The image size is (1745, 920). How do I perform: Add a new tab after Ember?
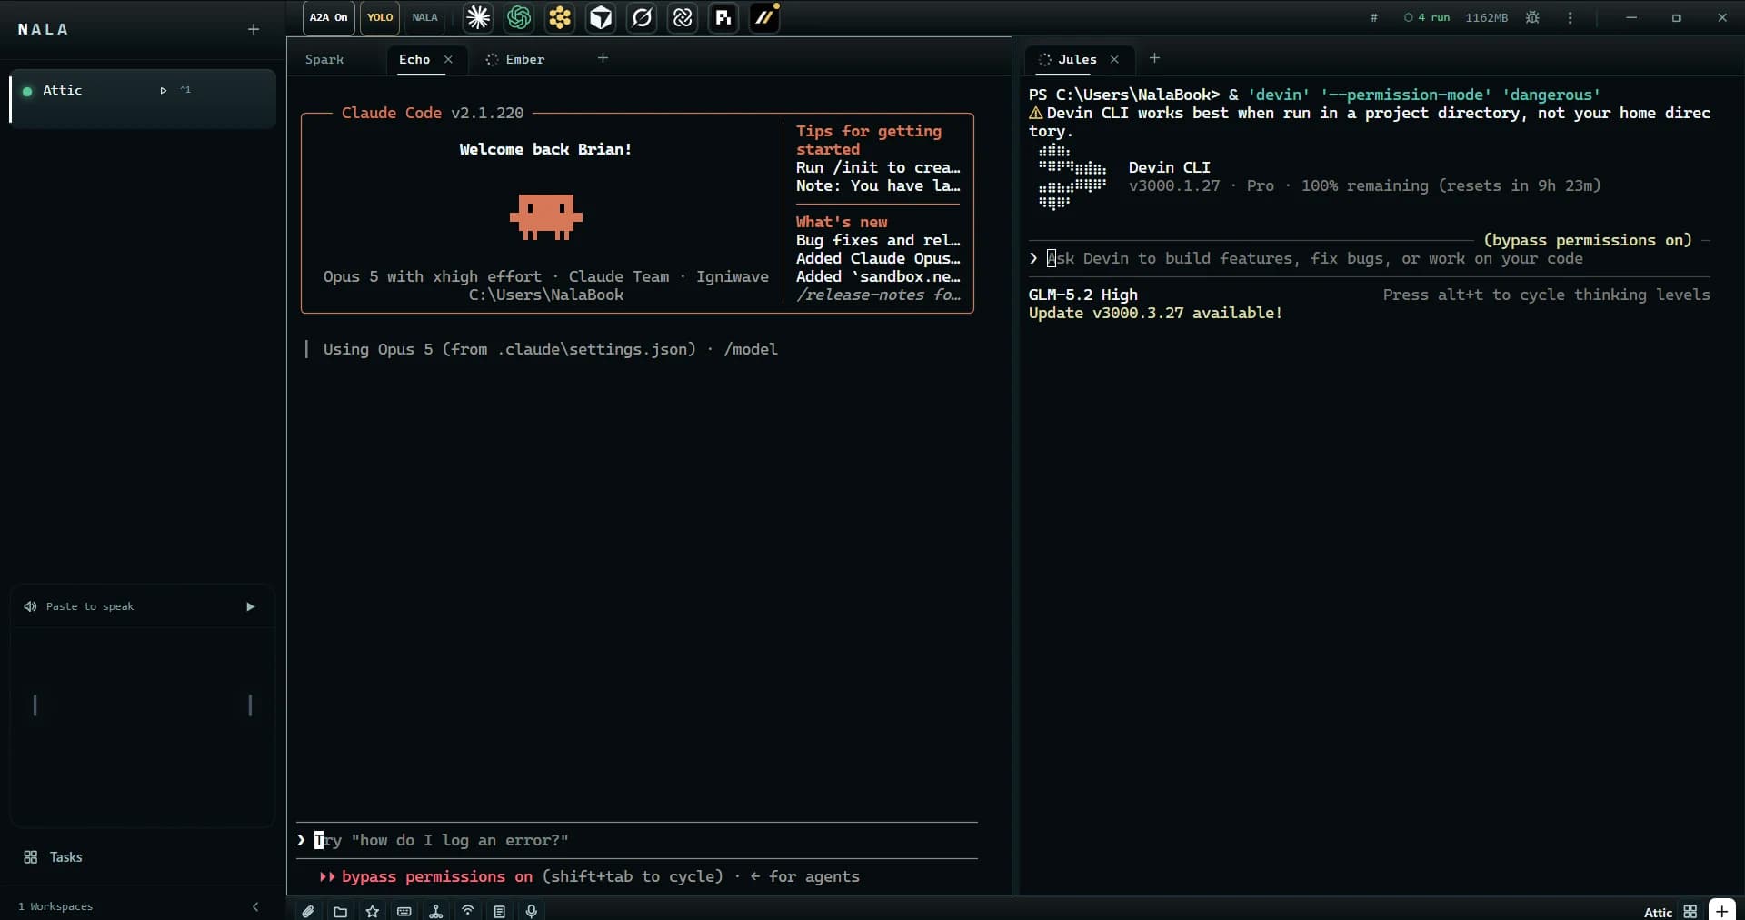point(603,58)
